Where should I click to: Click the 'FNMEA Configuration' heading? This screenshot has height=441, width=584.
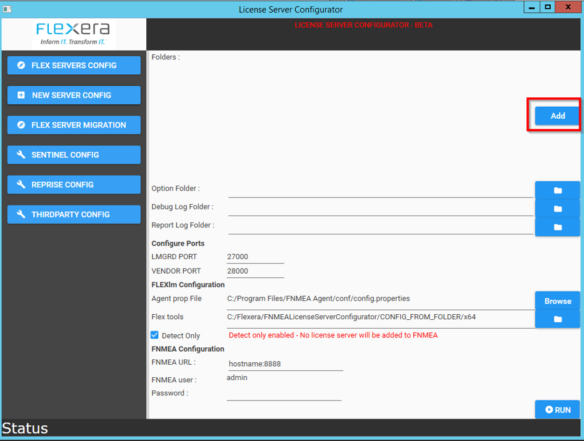pyautogui.click(x=188, y=349)
